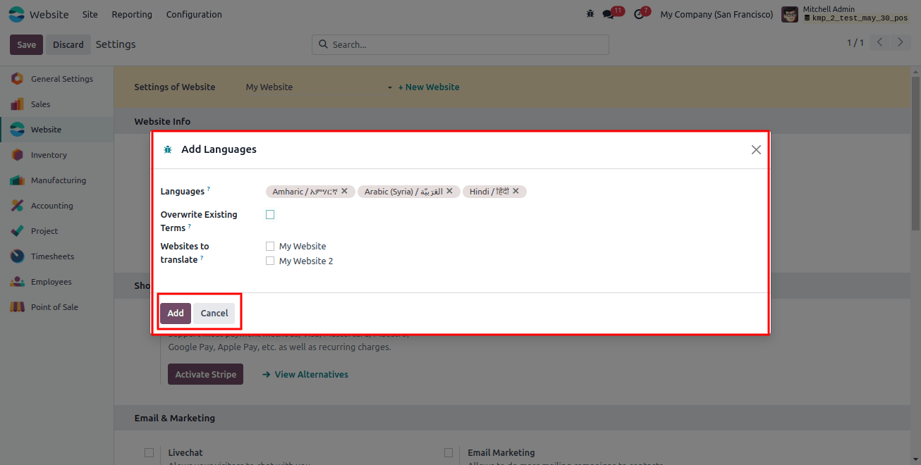Click the Languages tags input field
Image resolution: width=921 pixels, height=465 pixels.
coord(511,192)
